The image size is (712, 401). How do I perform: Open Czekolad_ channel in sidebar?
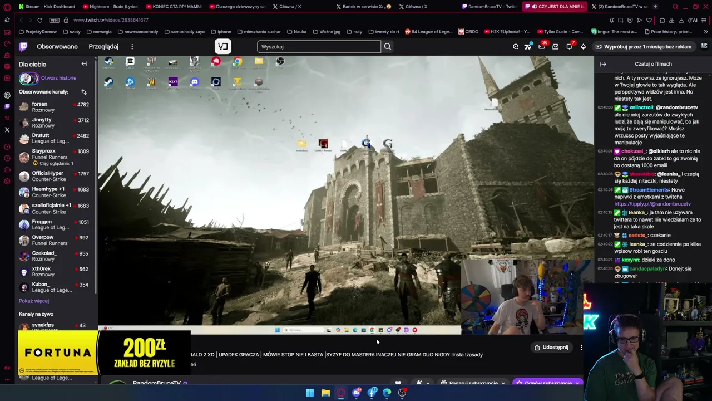tap(54, 256)
